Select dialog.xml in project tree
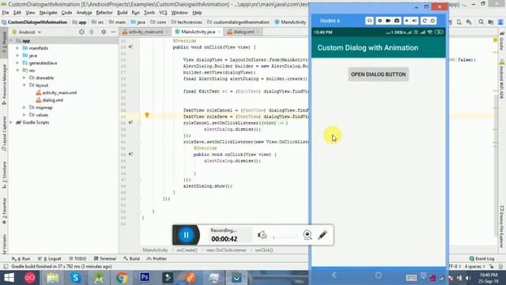This screenshot has width=506, height=285. 50,101
